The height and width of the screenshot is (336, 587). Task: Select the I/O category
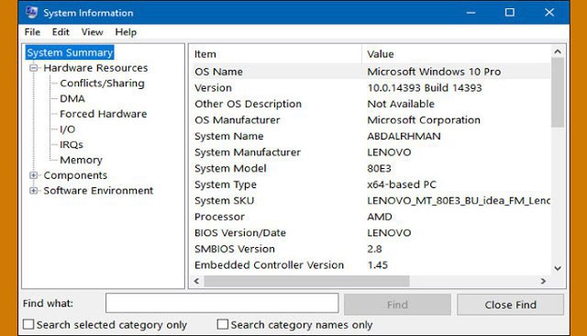tap(67, 129)
